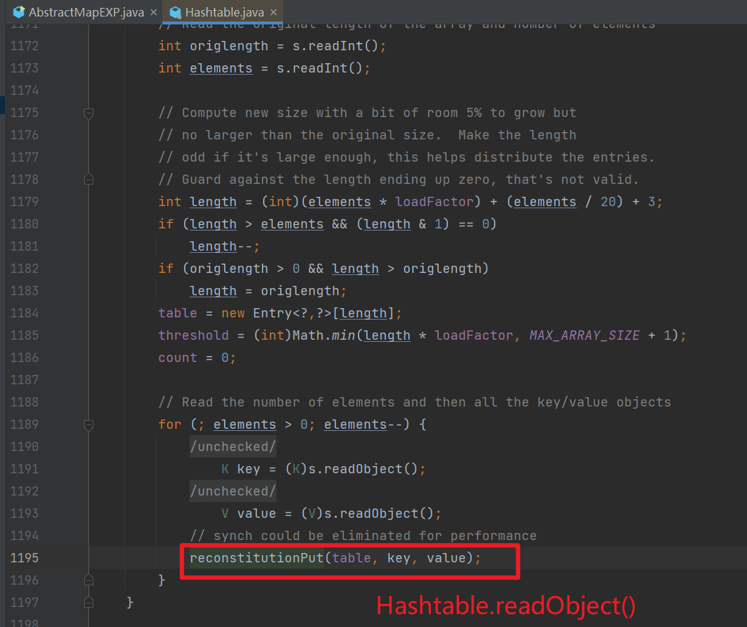Click the class icon on AbstractMapEXP.java tab

pyautogui.click(x=19, y=11)
